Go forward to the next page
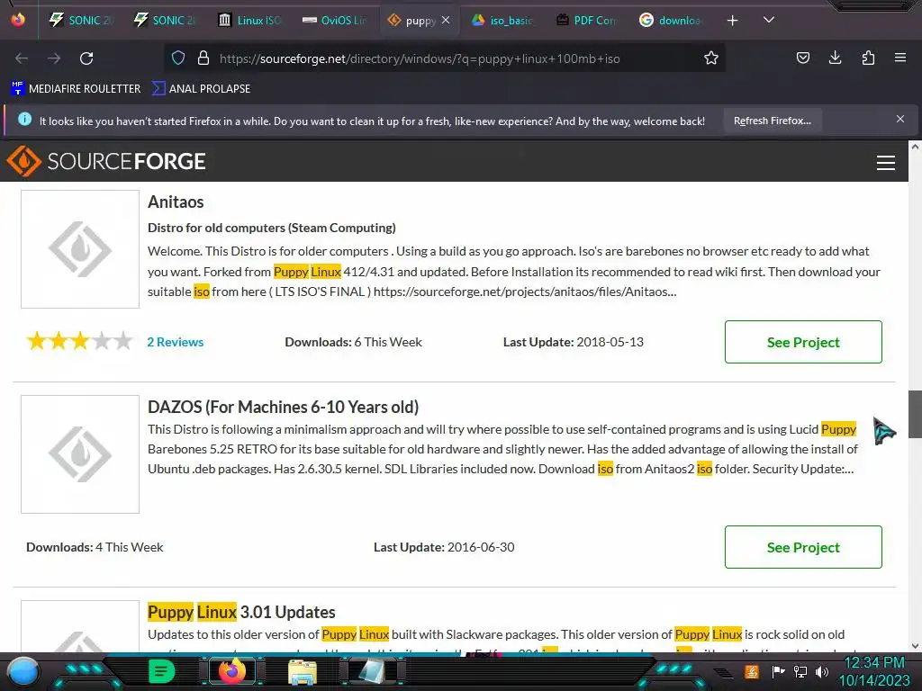Viewport: 922px width, 691px height. click(x=54, y=58)
